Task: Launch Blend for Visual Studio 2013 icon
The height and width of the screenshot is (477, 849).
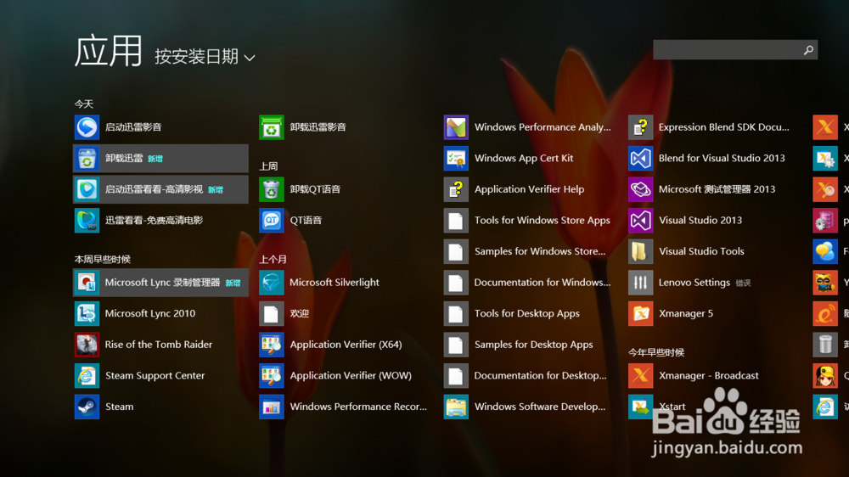Action: (x=640, y=158)
